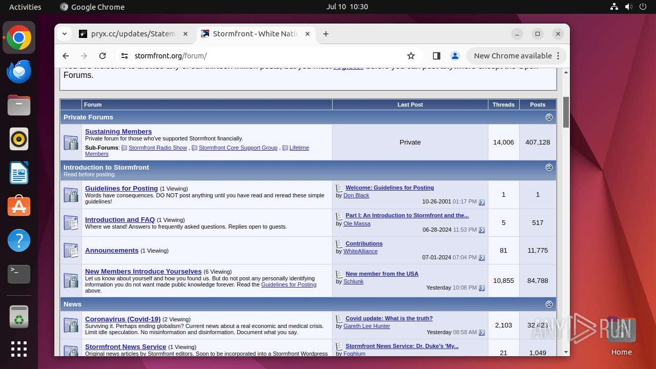The height and width of the screenshot is (369, 656).
Task: Close the Stormfront tab
Action: coord(308,34)
